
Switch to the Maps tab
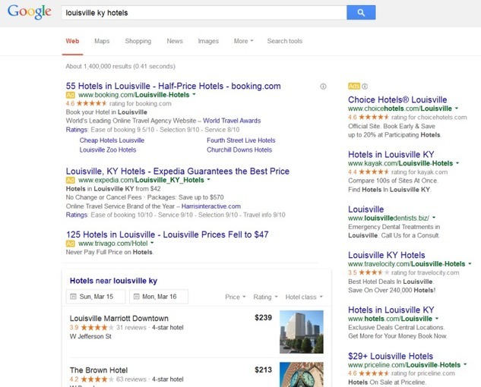click(102, 41)
